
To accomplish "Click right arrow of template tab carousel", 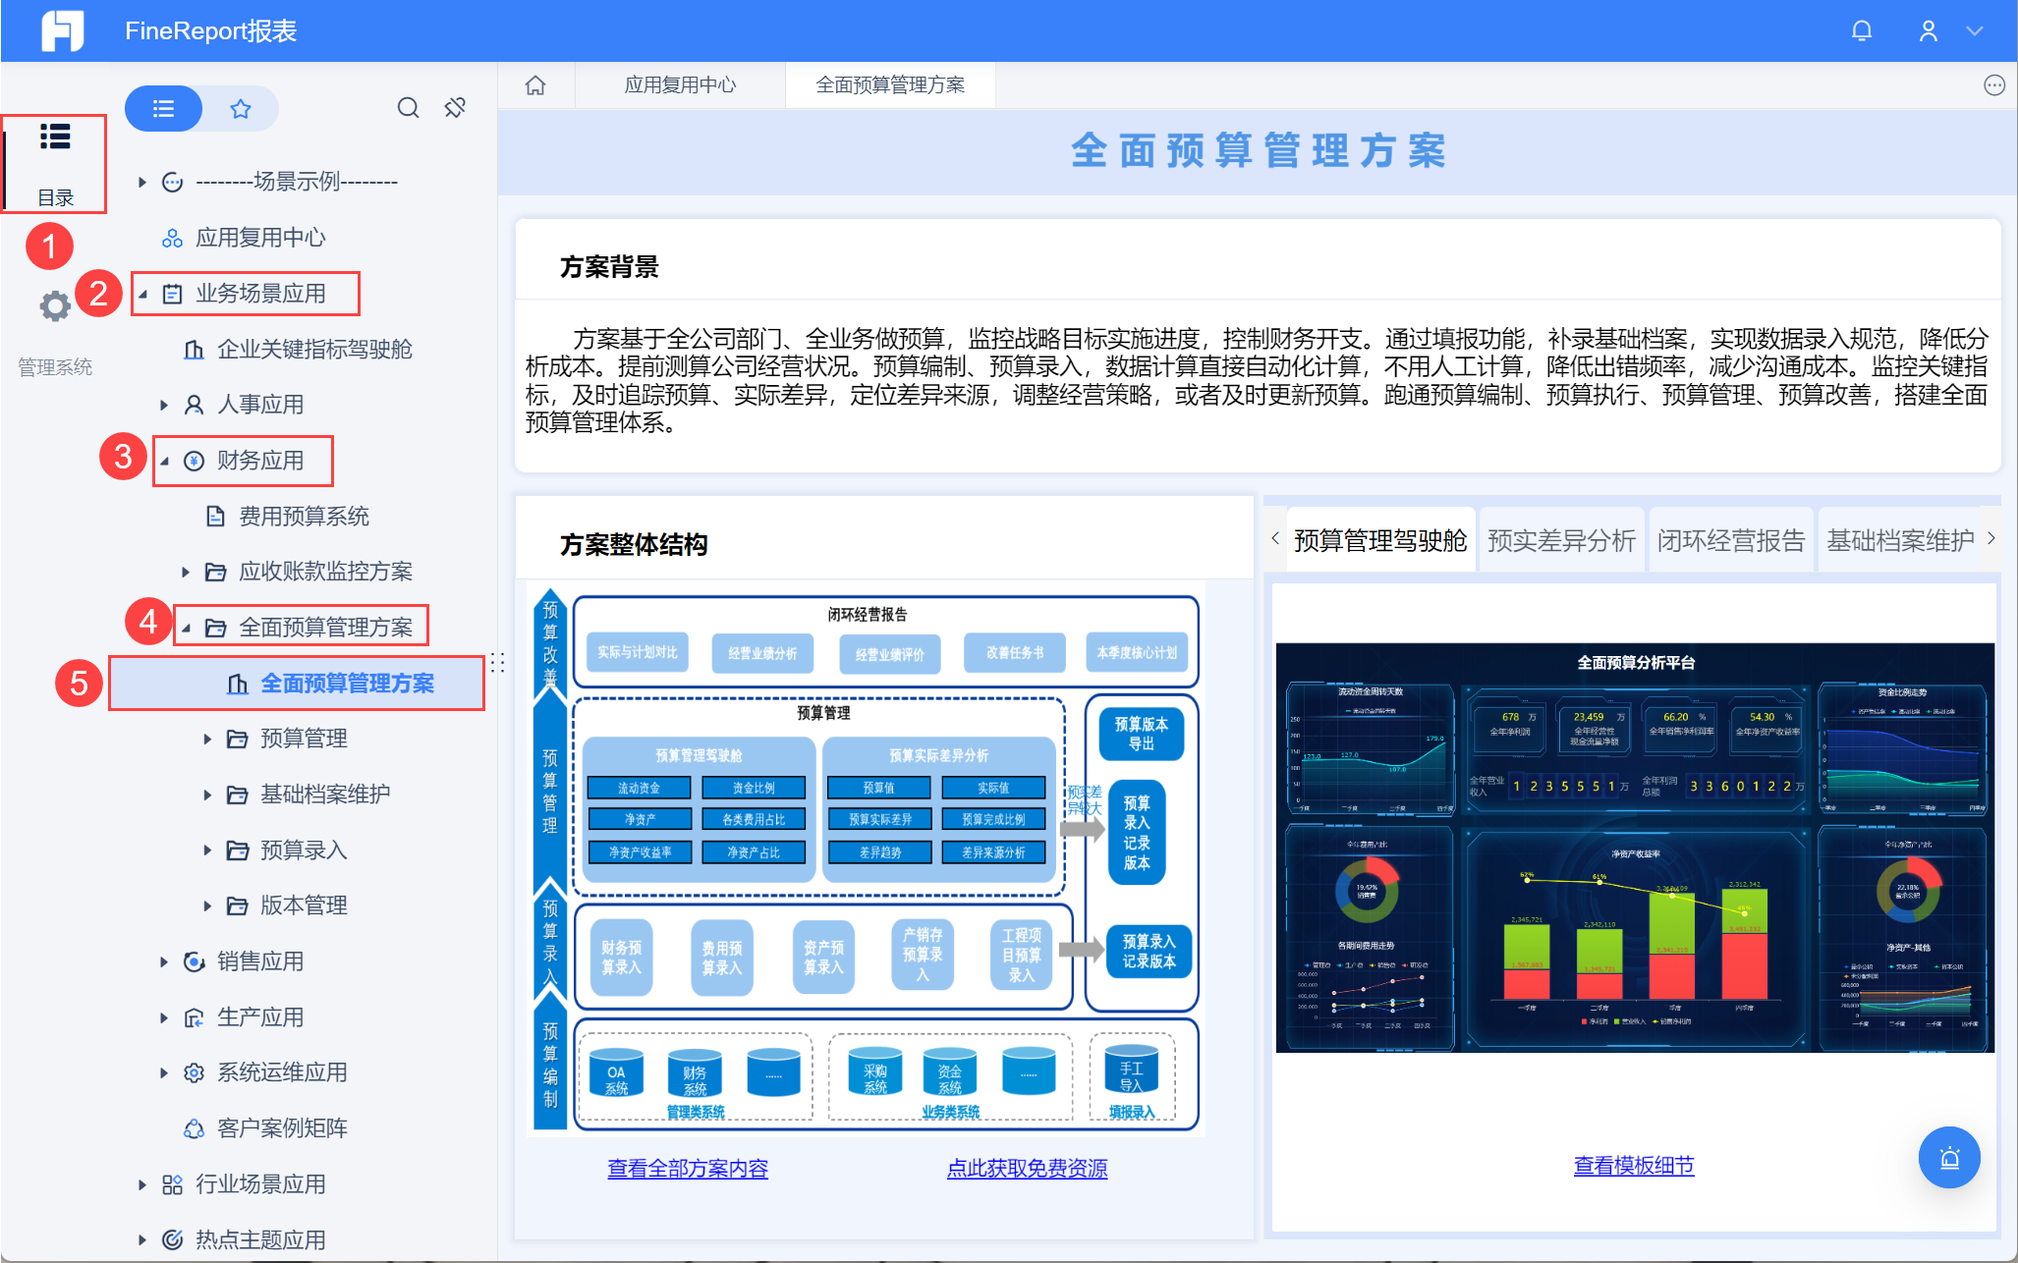I will point(1990,538).
